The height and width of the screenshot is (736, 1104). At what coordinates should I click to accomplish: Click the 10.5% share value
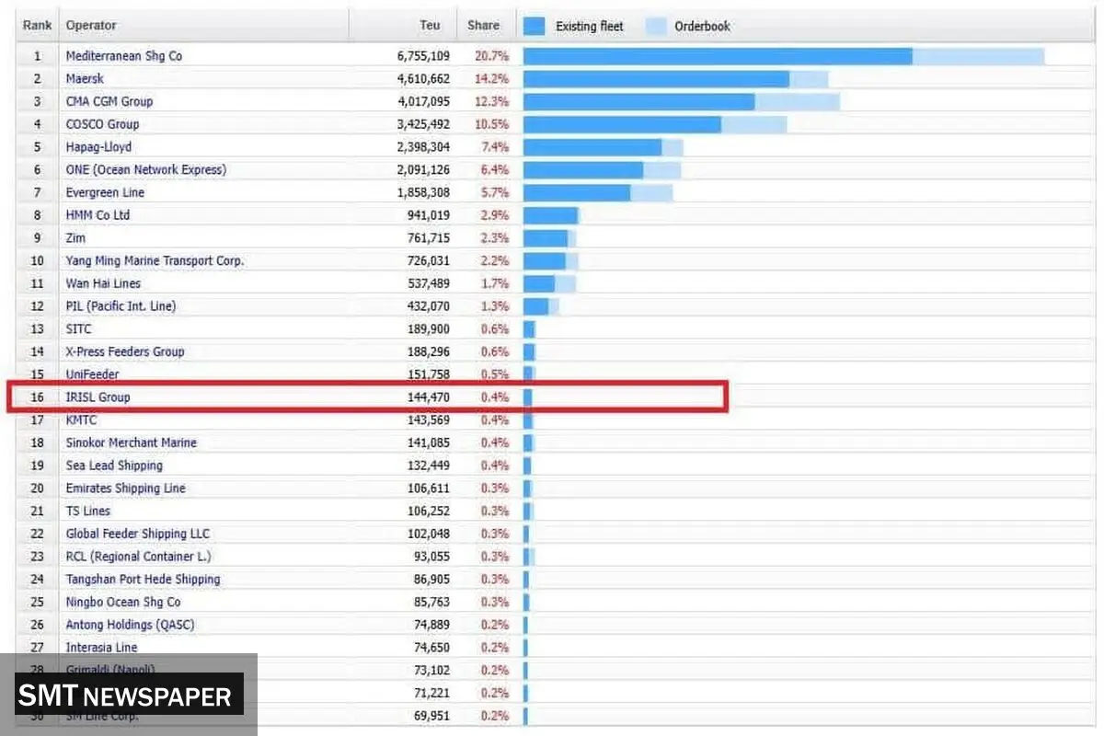[492, 124]
